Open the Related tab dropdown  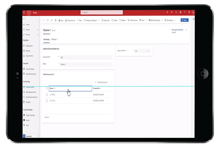pyautogui.click(x=55, y=39)
